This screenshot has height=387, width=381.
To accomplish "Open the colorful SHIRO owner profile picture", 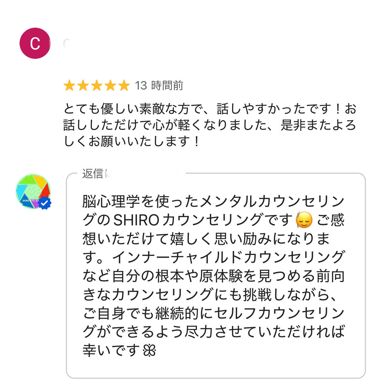I will click(x=32, y=191).
